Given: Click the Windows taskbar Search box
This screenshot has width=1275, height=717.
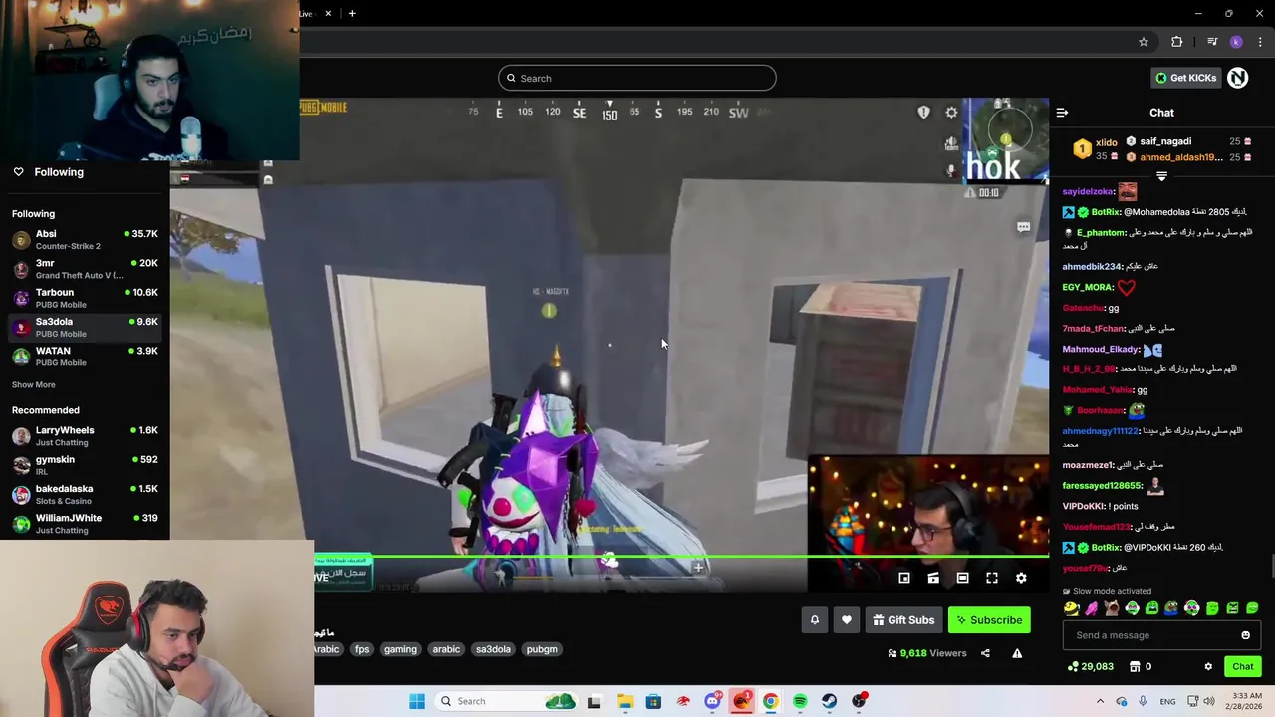Looking at the screenshot, I should (508, 701).
